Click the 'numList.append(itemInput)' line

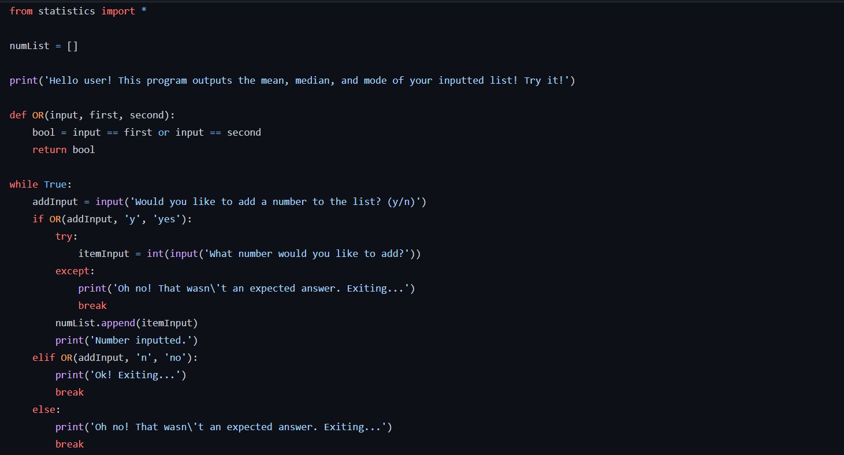pyautogui.click(x=127, y=323)
